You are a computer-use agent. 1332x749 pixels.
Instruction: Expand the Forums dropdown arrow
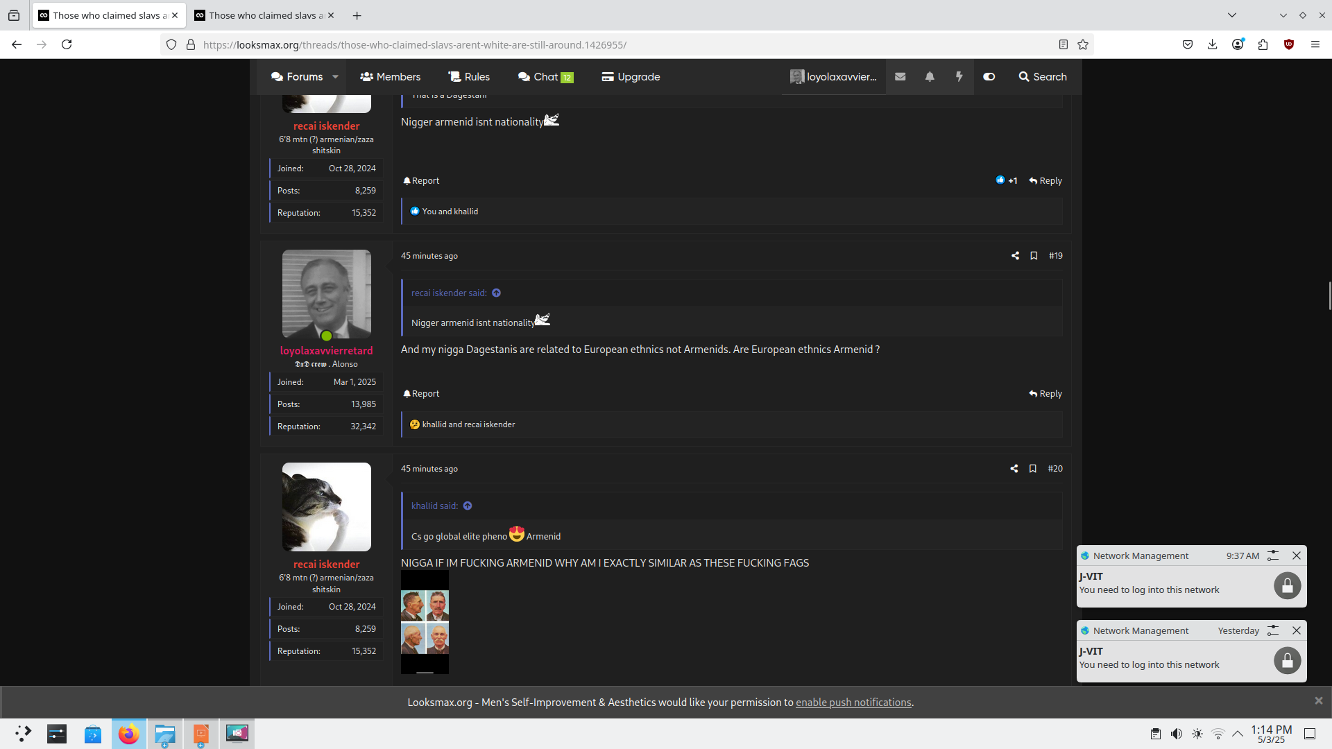click(336, 77)
